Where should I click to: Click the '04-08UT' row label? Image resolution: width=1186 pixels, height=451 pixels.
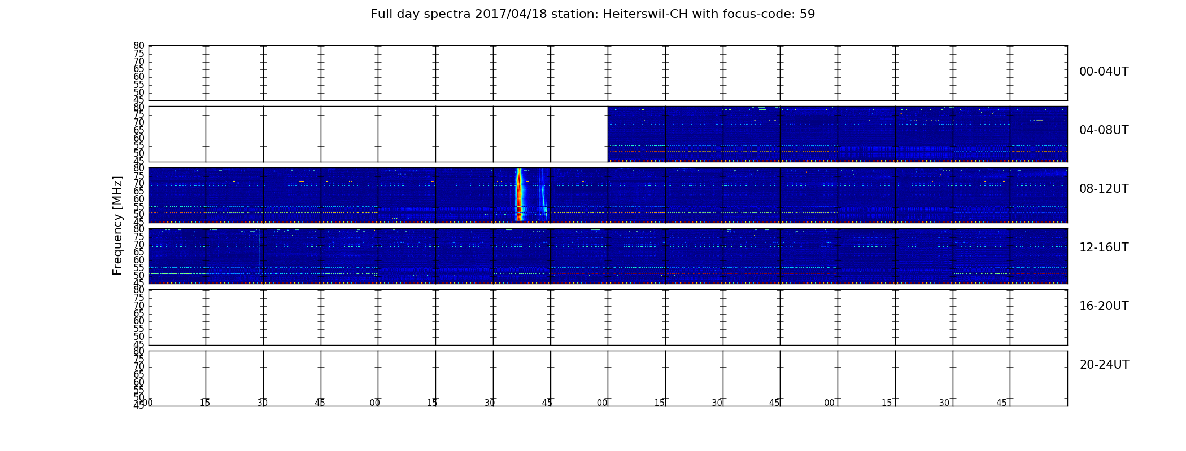click(1104, 130)
